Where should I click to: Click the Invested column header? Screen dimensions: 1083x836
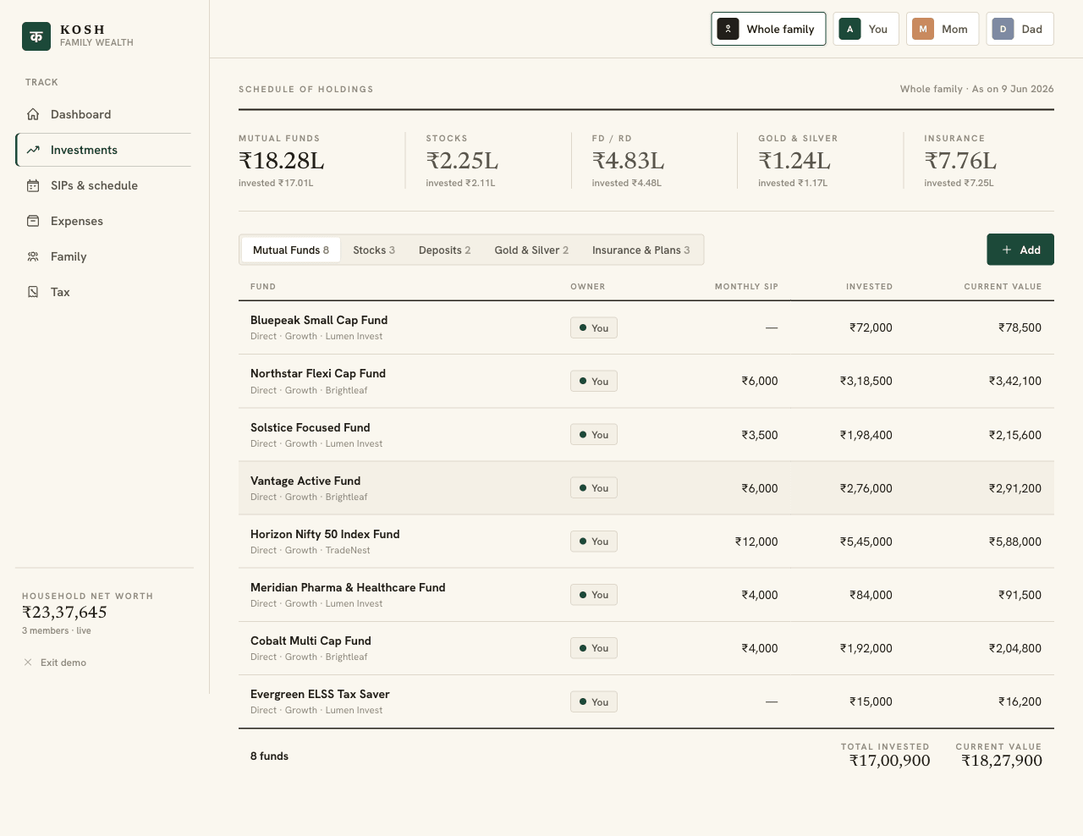[869, 287]
